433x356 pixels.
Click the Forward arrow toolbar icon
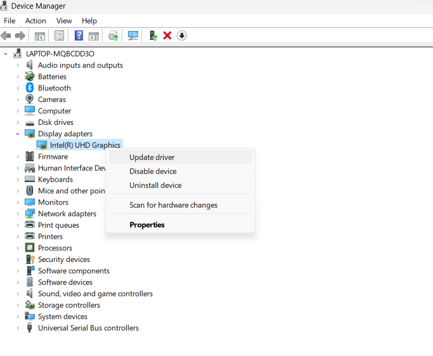pos(20,36)
